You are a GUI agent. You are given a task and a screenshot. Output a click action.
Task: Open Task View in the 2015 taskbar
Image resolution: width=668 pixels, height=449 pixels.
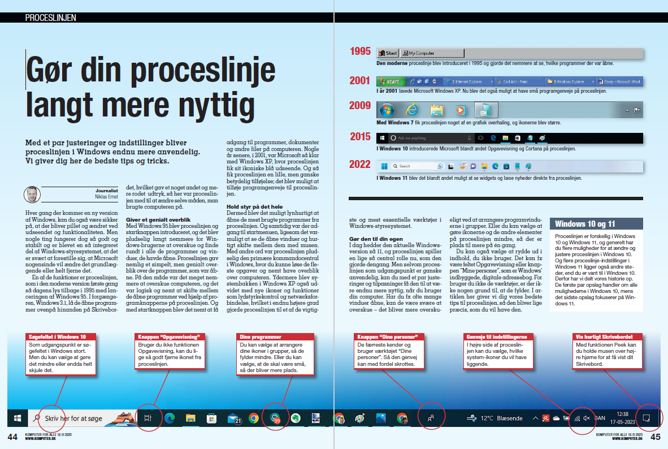(x=480, y=138)
